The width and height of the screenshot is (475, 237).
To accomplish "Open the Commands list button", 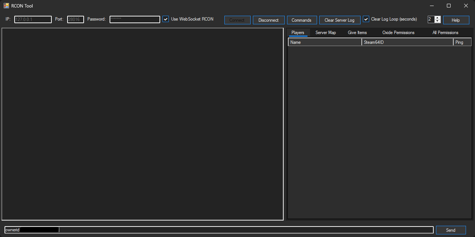I will coord(301,20).
